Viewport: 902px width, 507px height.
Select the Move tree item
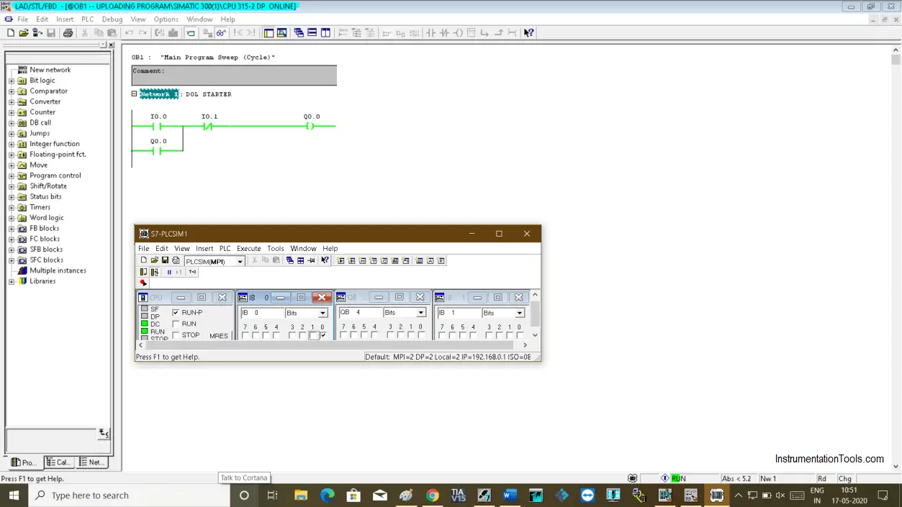(39, 165)
